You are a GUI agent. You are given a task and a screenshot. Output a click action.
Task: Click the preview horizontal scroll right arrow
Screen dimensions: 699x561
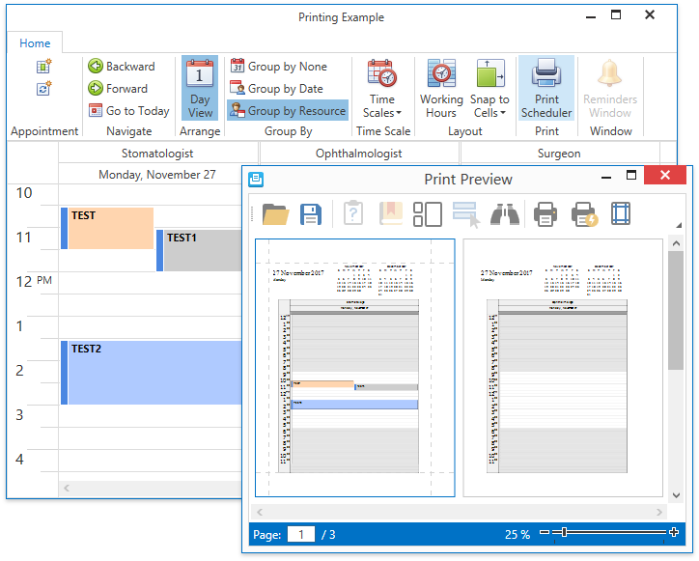(659, 512)
